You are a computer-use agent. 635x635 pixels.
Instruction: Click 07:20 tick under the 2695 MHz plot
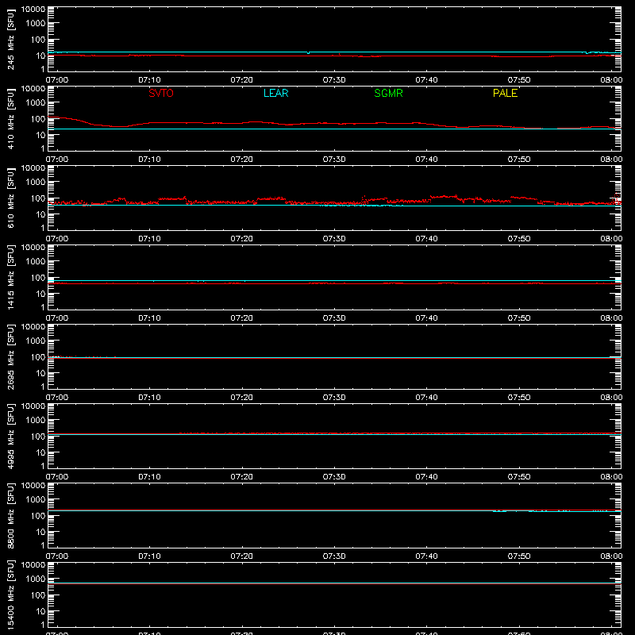pos(242,398)
